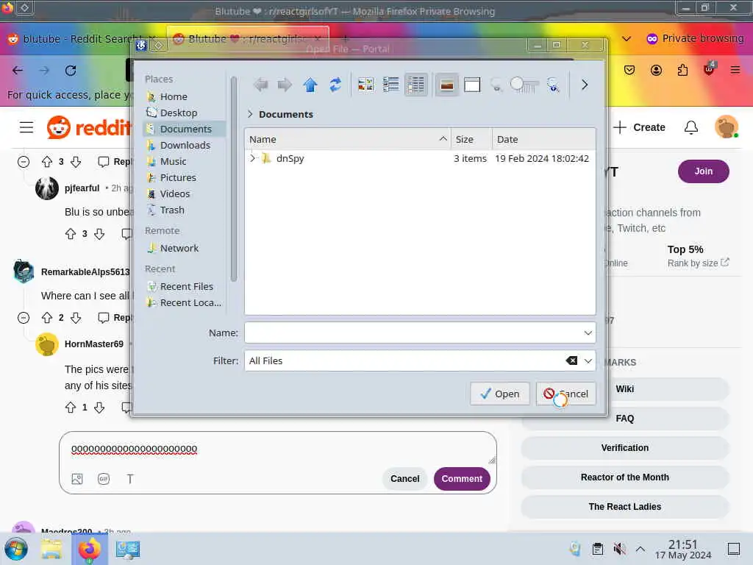Open Recent Locations in sidebar

pos(185,302)
